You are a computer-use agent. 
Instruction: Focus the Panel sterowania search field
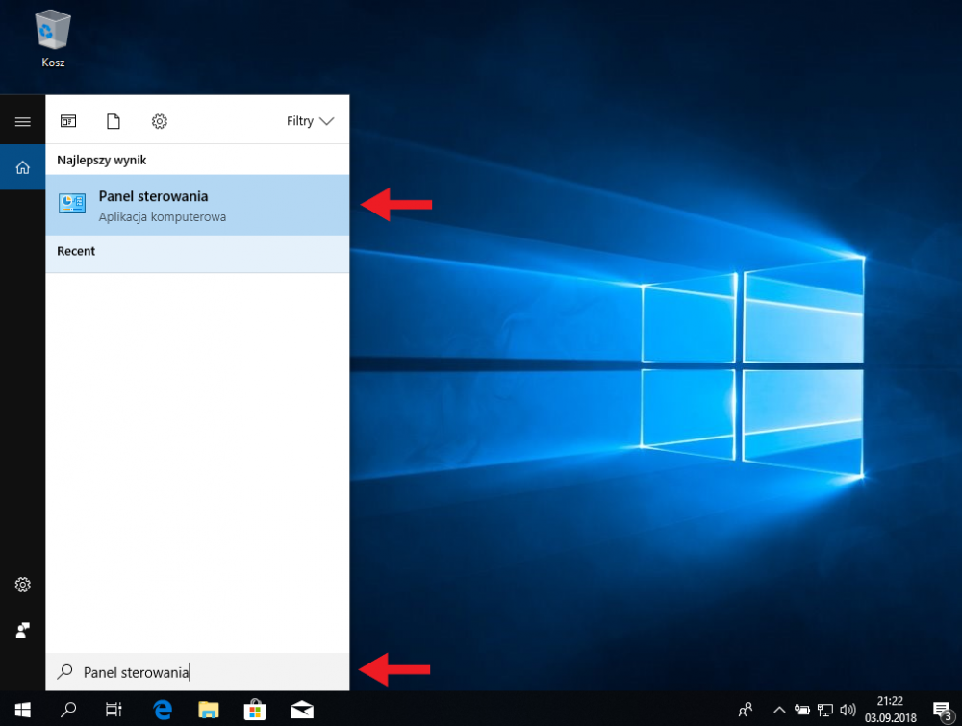(197, 672)
